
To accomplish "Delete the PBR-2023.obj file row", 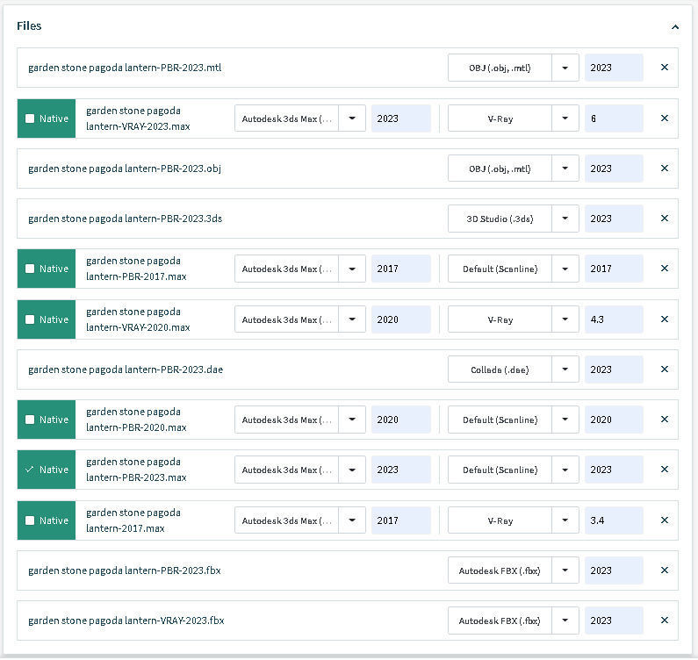I will [664, 169].
